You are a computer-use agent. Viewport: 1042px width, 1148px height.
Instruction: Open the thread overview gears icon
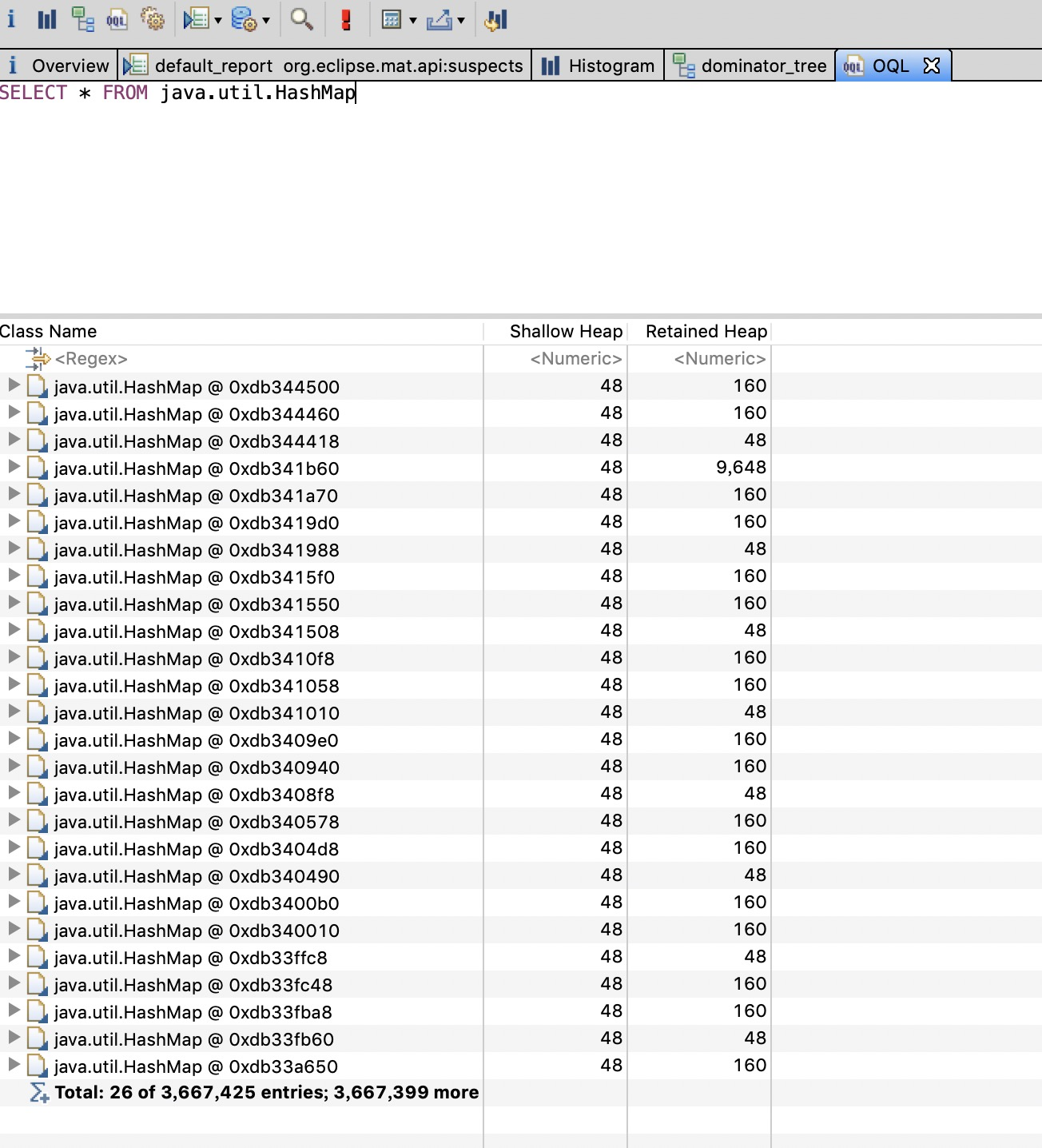coord(152,19)
